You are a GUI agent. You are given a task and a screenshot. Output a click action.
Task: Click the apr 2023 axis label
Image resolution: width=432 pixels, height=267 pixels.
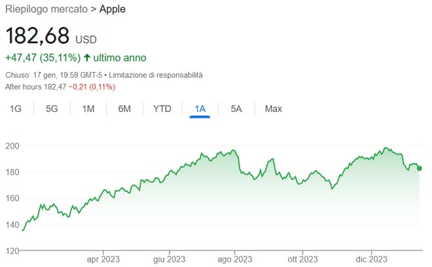(103, 258)
